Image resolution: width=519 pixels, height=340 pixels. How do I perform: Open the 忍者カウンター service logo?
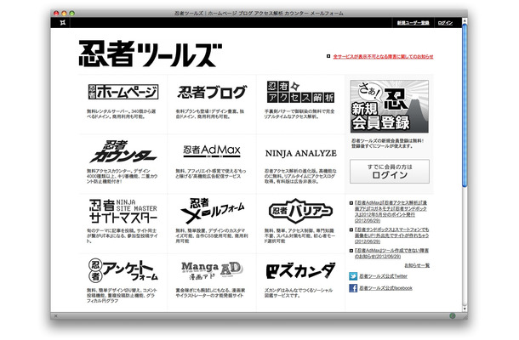click(x=123, y=151)
